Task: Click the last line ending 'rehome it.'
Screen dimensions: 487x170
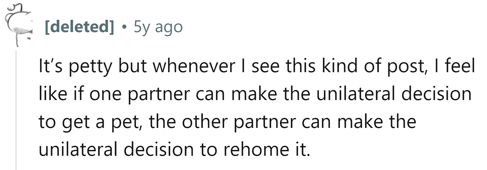Action: pyautogui.click(x=174, y=149)
